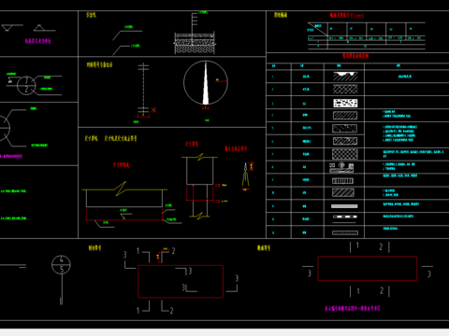Click the diamond grid hatch swatch in legend

tap(345, 154)
